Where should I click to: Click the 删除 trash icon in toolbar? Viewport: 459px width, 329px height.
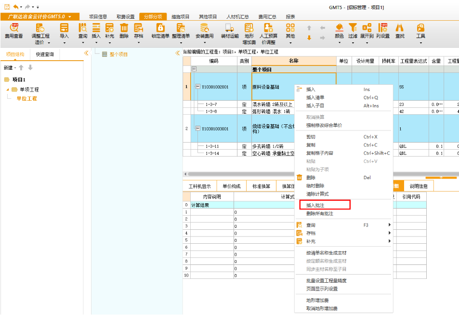(x=124, y=30)
